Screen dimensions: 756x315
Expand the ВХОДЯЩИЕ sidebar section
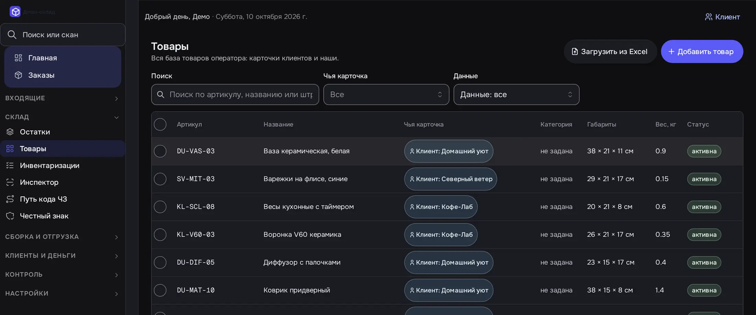click(x=63, y=98)
